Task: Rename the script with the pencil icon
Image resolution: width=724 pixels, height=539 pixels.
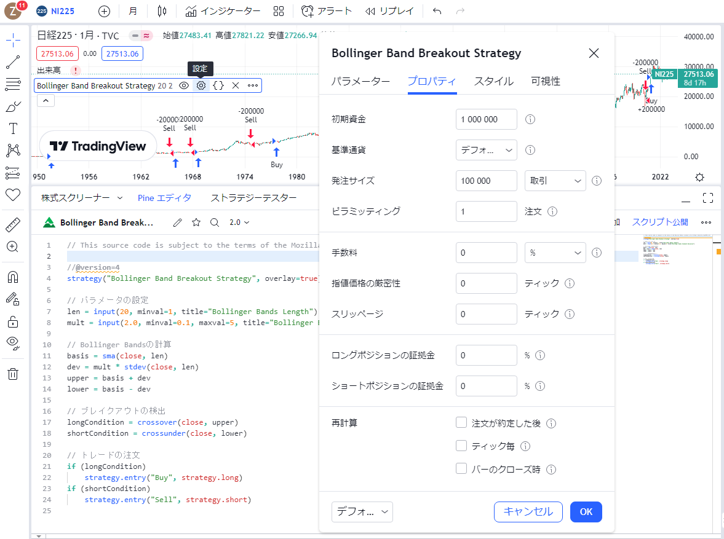Action: click(177, 222)
